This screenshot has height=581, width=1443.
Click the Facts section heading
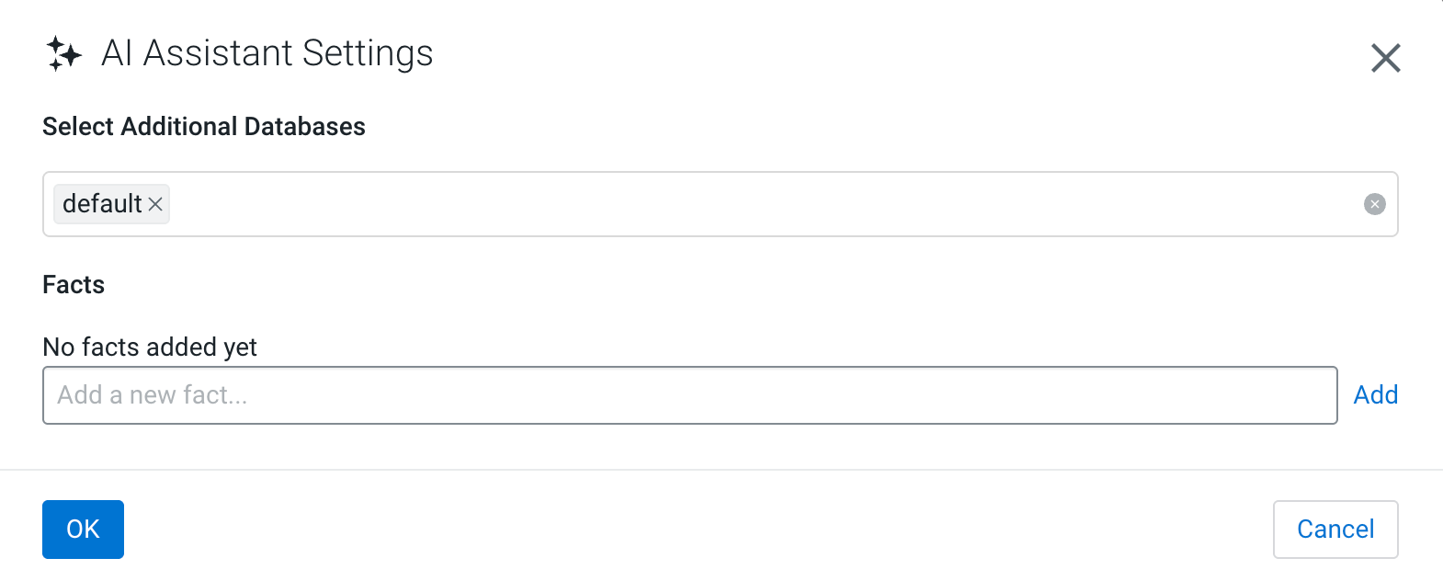tap(74, 285)
